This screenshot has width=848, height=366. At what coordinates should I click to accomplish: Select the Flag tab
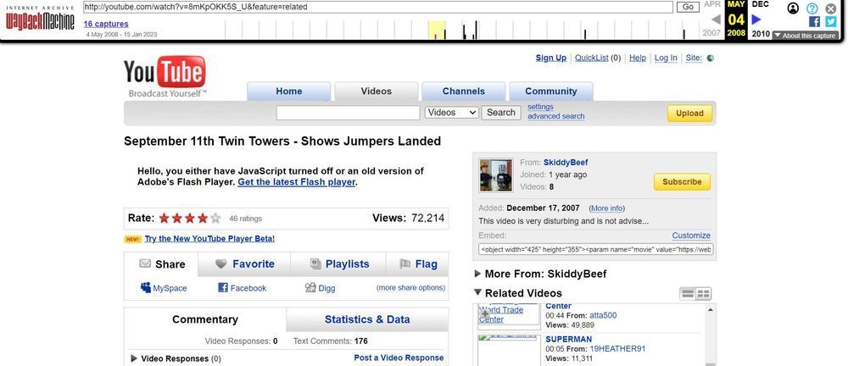click(x=417, y=264)
